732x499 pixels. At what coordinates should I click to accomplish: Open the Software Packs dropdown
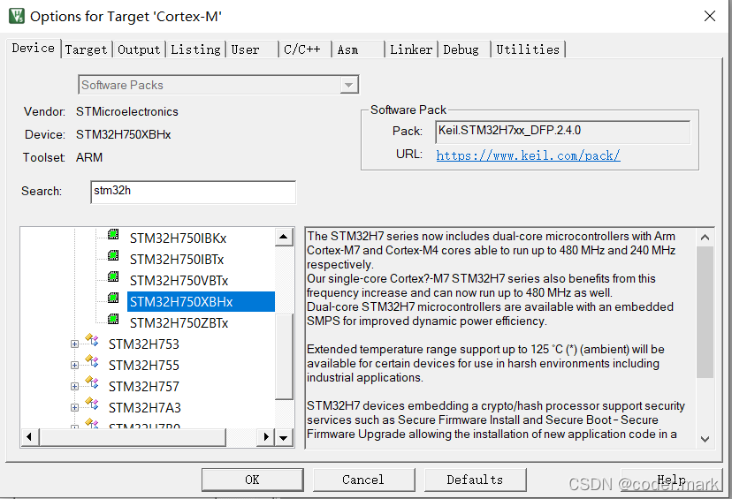348,86
